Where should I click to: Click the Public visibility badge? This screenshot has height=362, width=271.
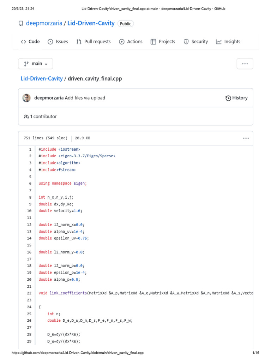coord(125,24)
